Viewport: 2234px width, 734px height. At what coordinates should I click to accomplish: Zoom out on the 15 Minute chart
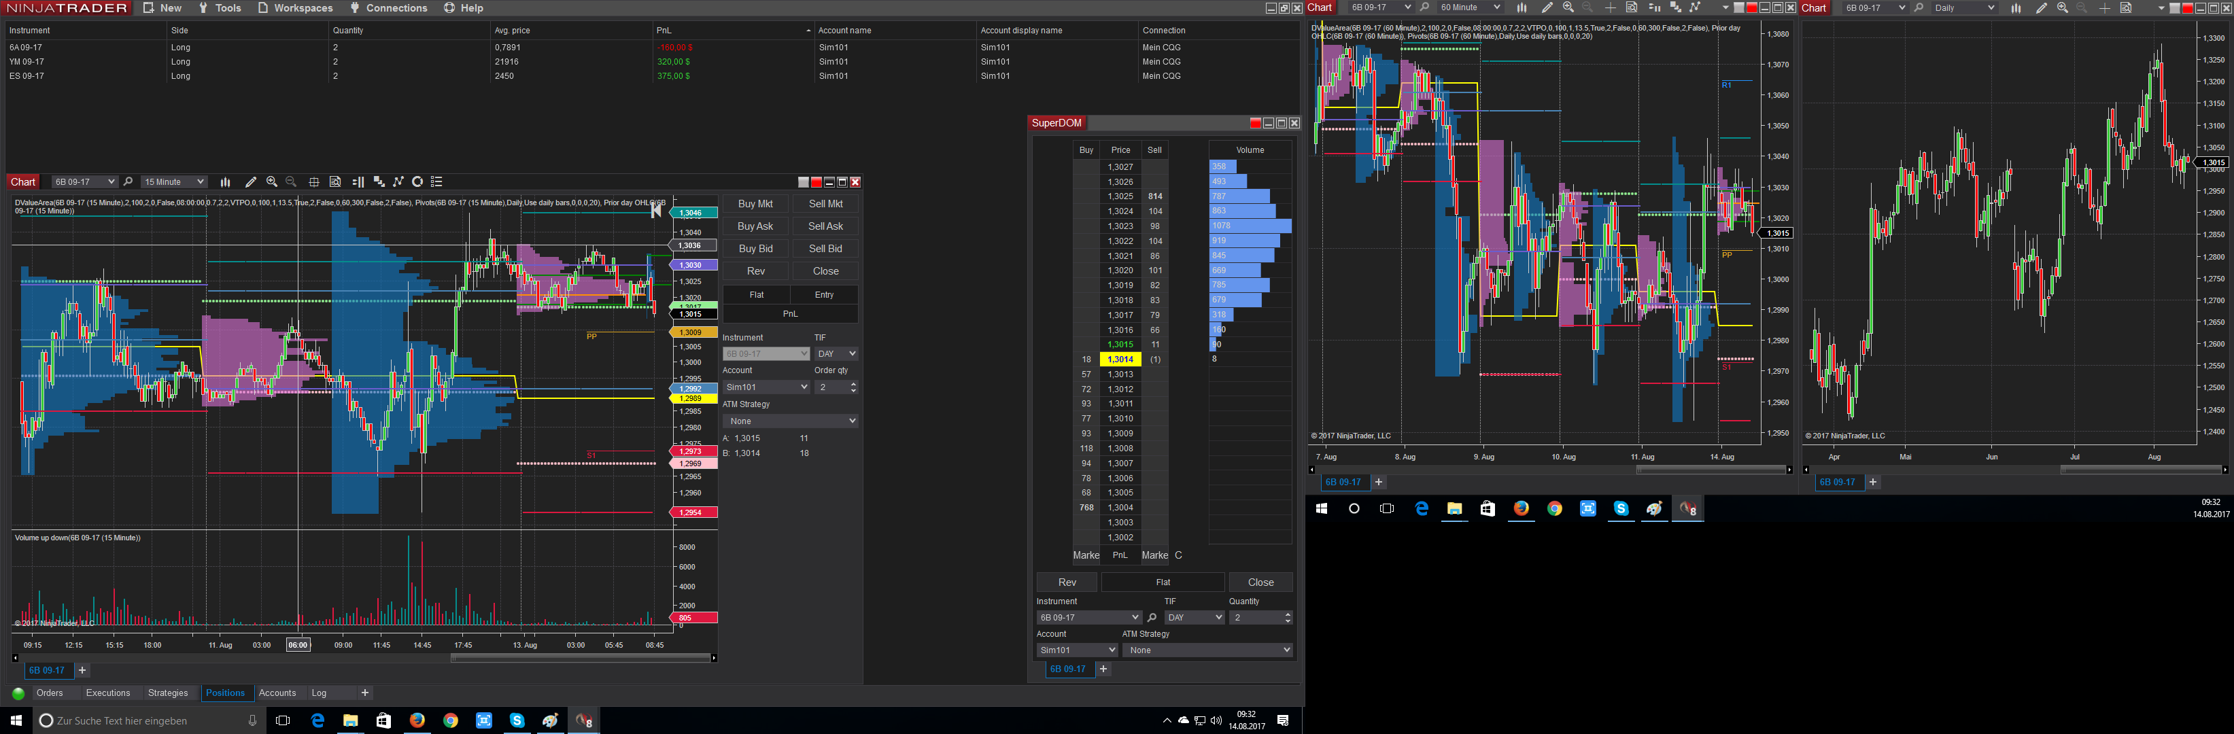[x=292, y=182]
